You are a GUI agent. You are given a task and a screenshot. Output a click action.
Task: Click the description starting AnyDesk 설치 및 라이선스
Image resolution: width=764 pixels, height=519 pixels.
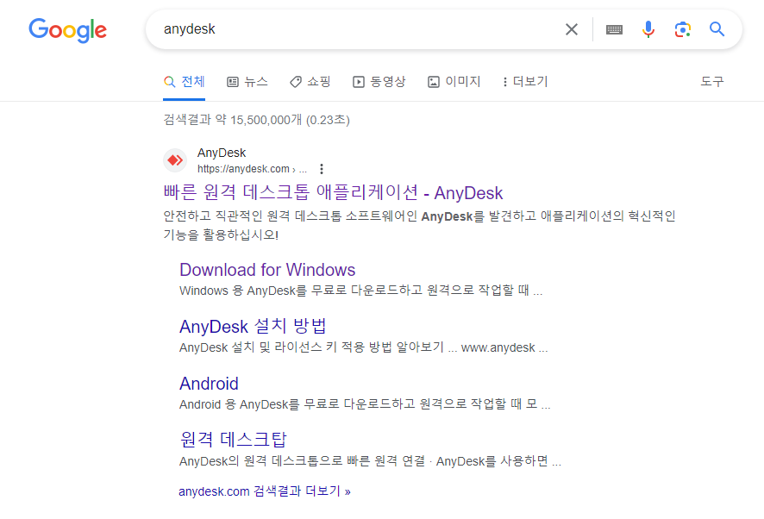364,347
